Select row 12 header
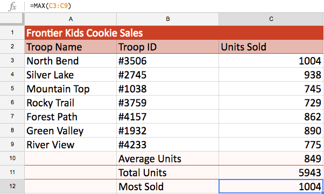Viewport: 324px width, 194px height. point(12,186)
